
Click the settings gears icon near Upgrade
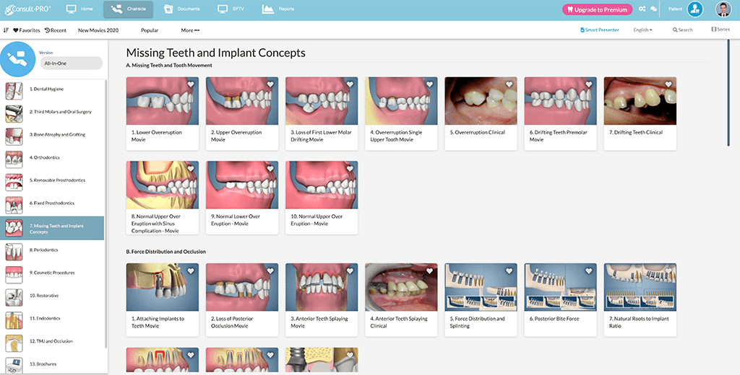(642, 9)
